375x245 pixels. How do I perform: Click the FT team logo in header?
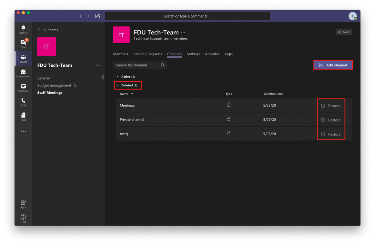(121, 35)
